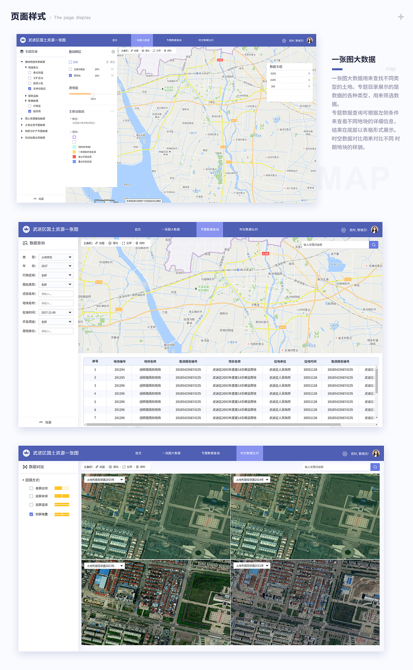The image size is (413, 670).
Task: Uncheck 主体功能区 checkbox in 专题目录 tree
Action: (30, 89)
